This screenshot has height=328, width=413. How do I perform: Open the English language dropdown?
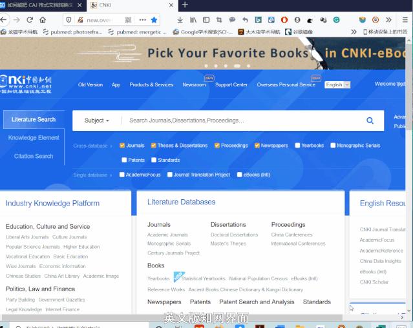[x=337, y=85]
